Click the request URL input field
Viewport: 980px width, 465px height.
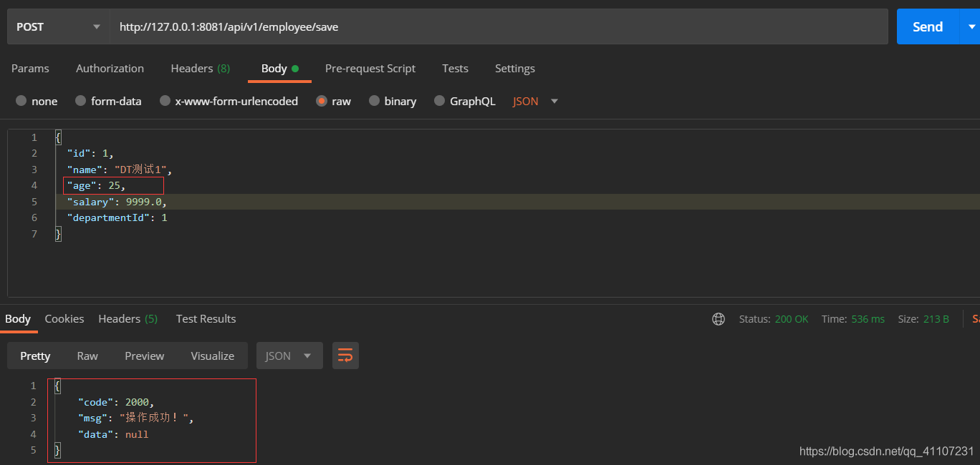point(499,27)
